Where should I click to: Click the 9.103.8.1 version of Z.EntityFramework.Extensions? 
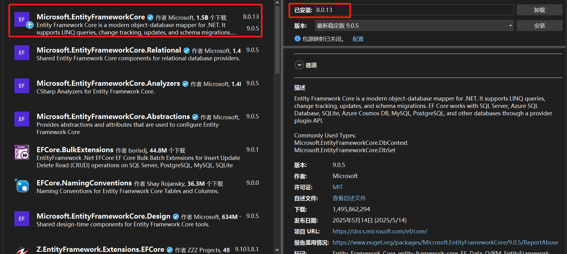coord(247,249)
